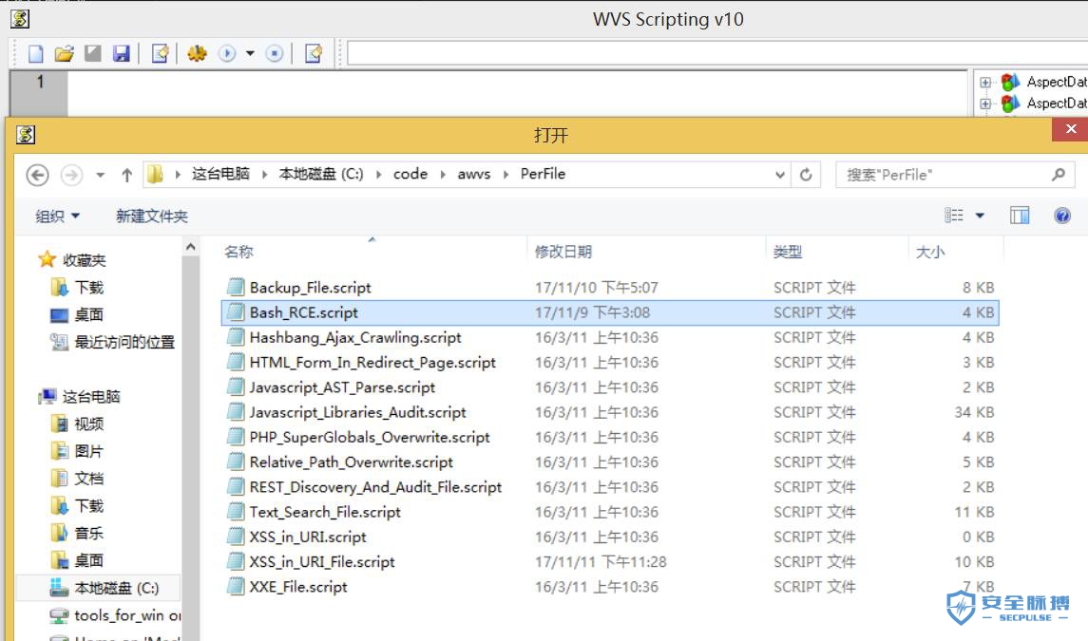Open the recent locations dropdown arrow

coord(101,175)
